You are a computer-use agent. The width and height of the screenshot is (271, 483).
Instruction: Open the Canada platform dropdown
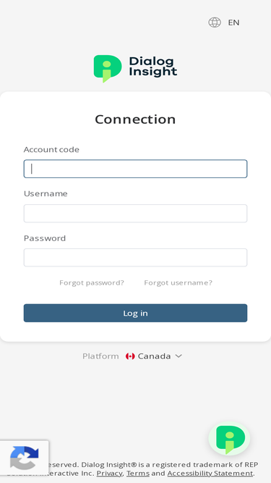[x=154, y=356]
